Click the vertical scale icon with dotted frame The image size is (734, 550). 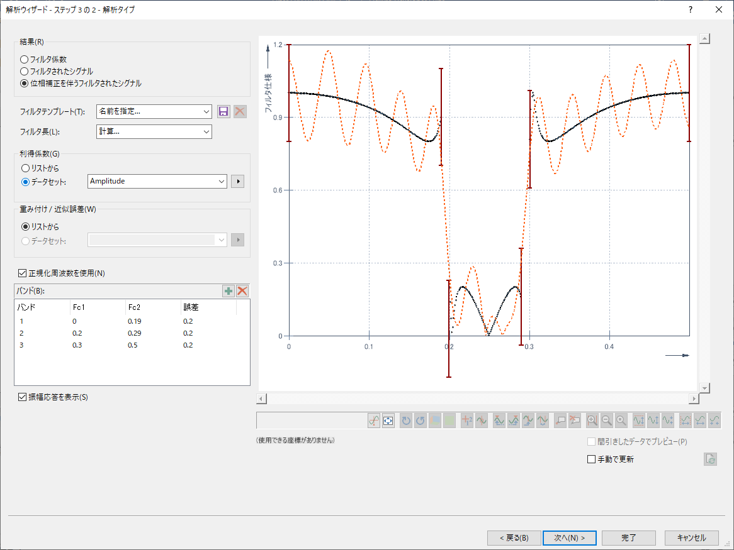coord(638,421)
